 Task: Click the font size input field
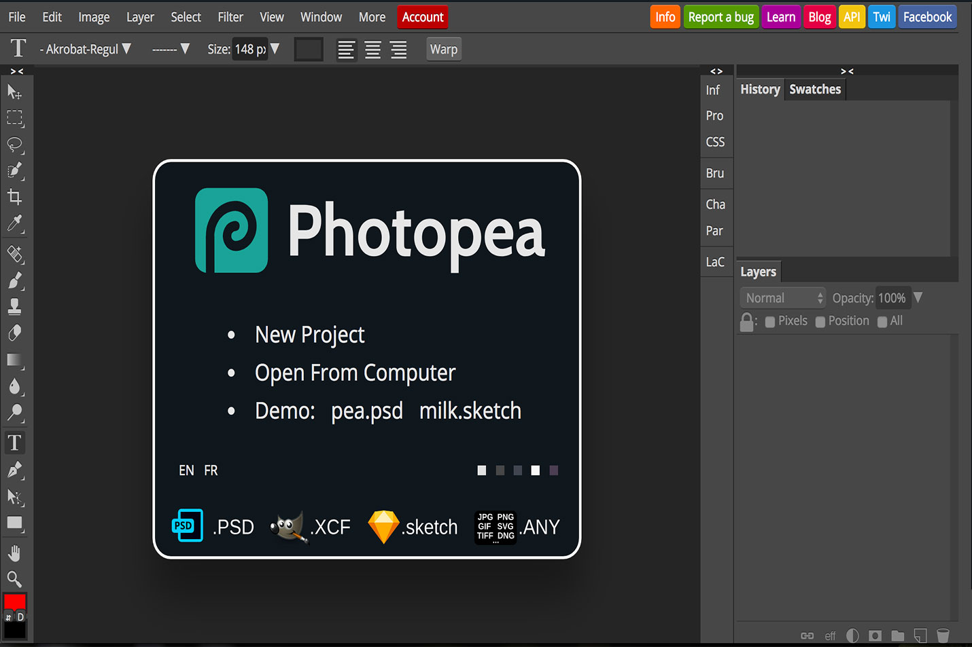click(249, 49)
